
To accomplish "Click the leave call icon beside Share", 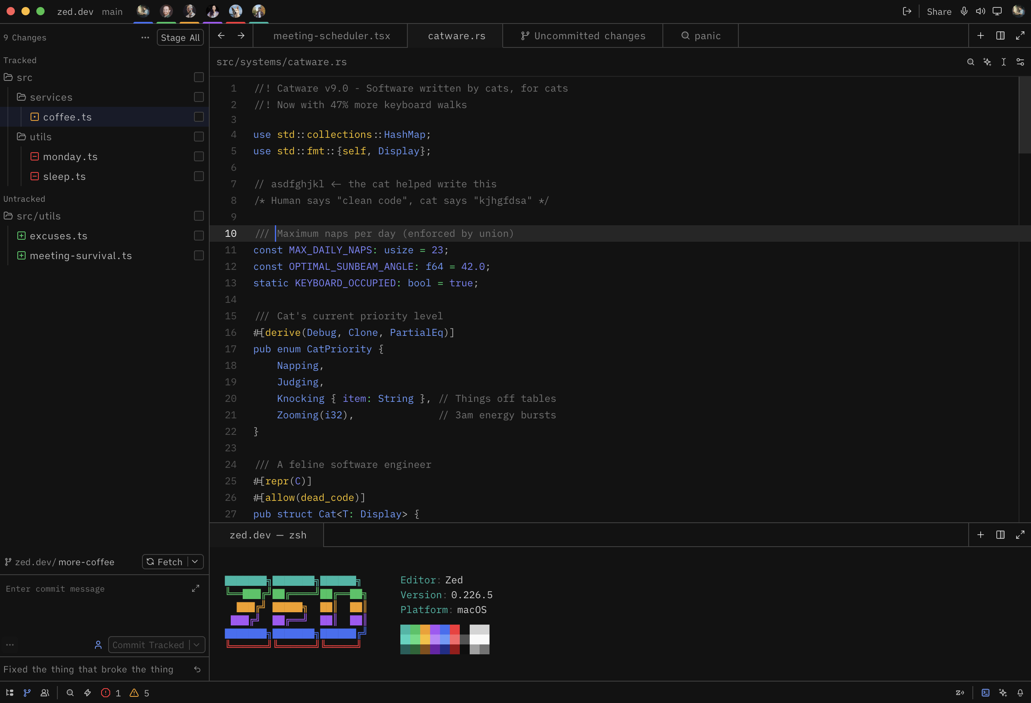I will [x=907, y=11].
